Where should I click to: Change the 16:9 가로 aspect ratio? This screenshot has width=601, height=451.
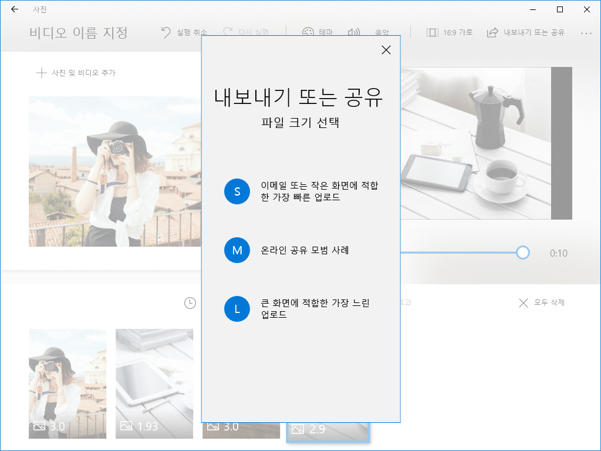[x=450, y=33]
